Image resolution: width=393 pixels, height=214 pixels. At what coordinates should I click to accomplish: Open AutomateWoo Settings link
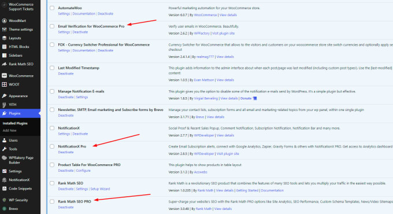point(64,14)
